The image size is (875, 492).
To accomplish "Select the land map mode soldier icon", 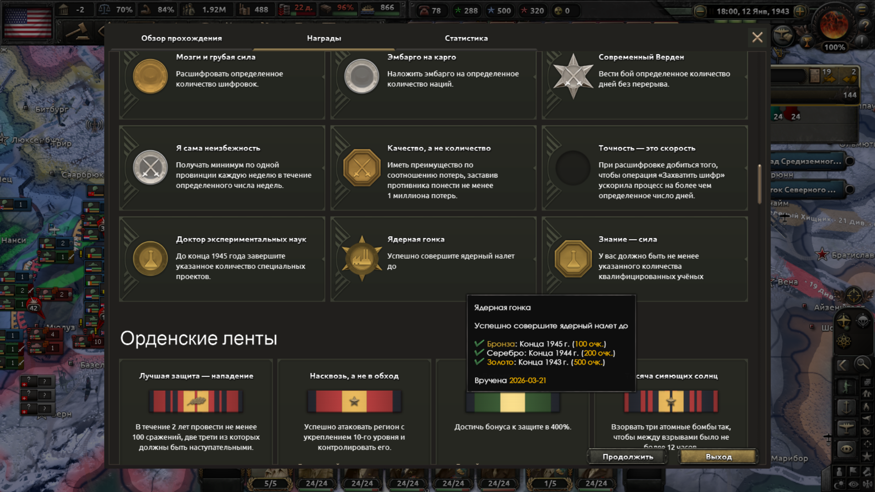I will [846, 387].
